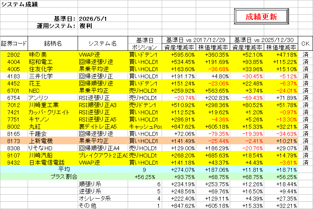The width and height of the screenshot is (313, 209).
Task: Click 昭和電工 name cell
Action: click(41, 62)
